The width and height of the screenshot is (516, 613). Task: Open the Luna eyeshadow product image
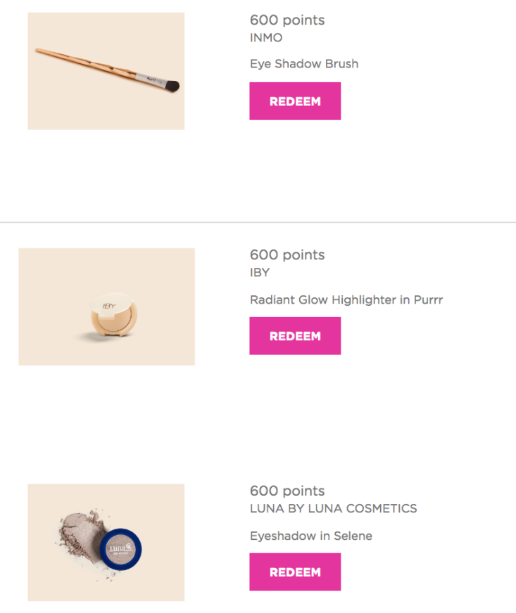tap(106, 542)
